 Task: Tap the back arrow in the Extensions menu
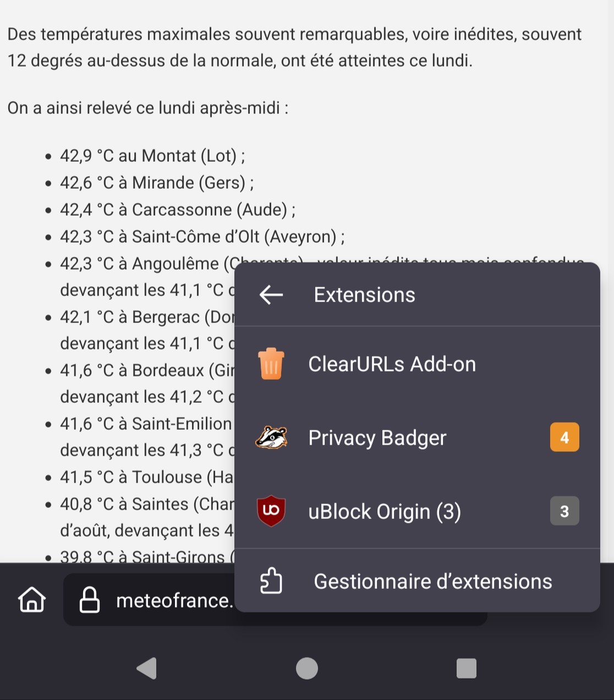coord(271,295)
